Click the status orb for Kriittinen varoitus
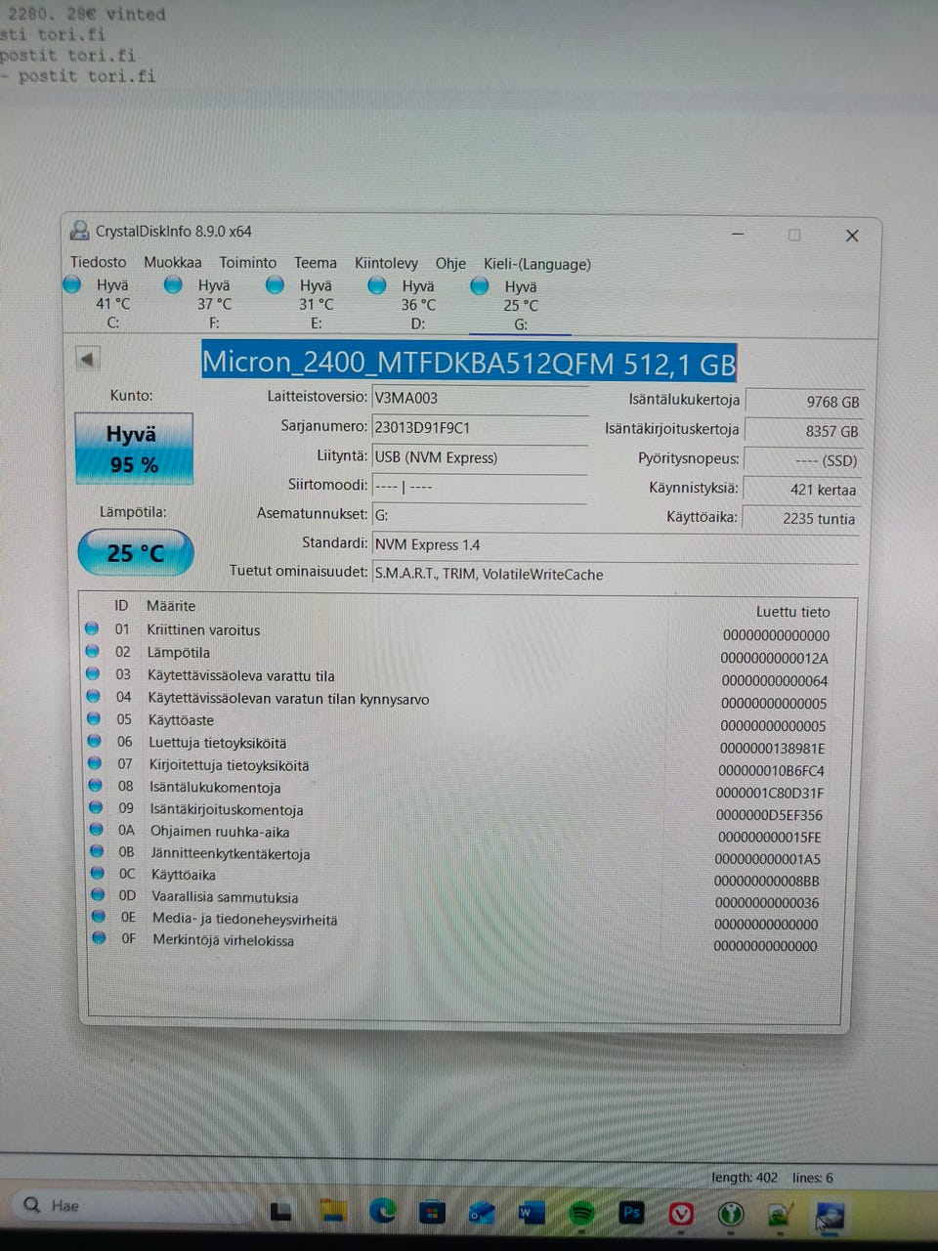This screenshot has height=1251, width=938. 92,628
